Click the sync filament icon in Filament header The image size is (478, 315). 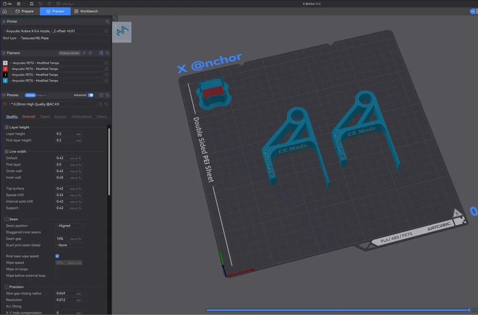[101, 53]
